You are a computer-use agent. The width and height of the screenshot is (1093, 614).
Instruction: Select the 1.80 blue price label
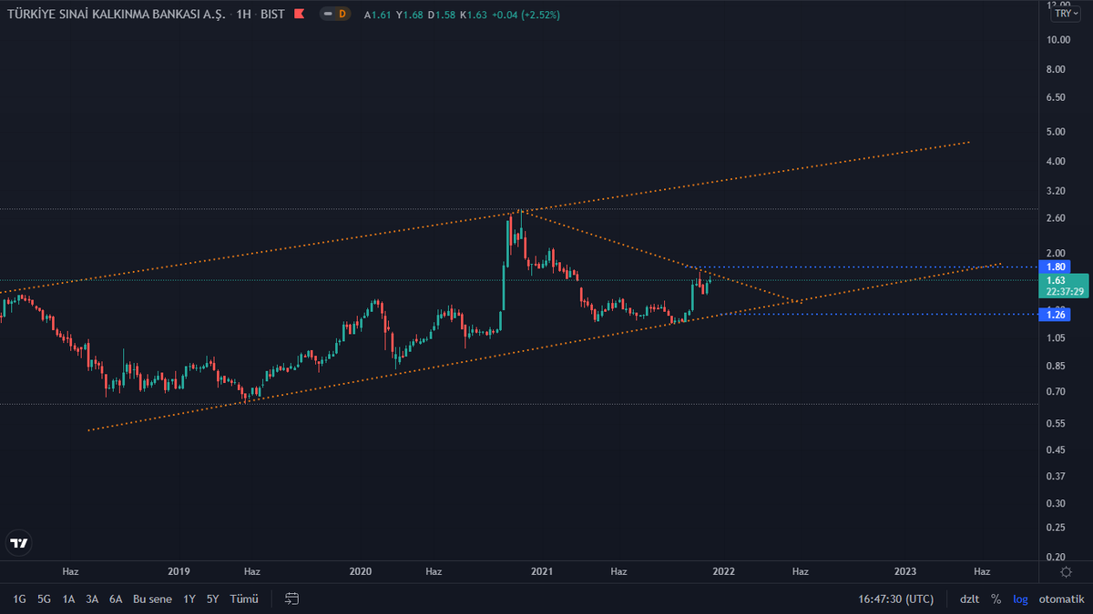tap(1057, 267)
